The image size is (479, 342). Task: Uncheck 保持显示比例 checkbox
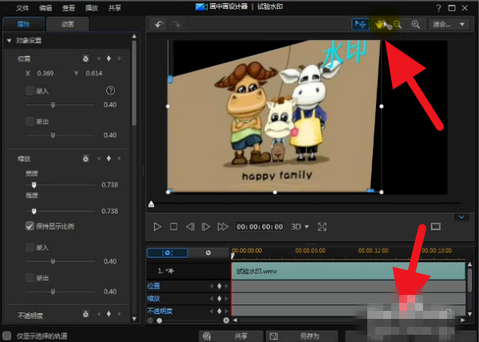click(x=30, y=226)
